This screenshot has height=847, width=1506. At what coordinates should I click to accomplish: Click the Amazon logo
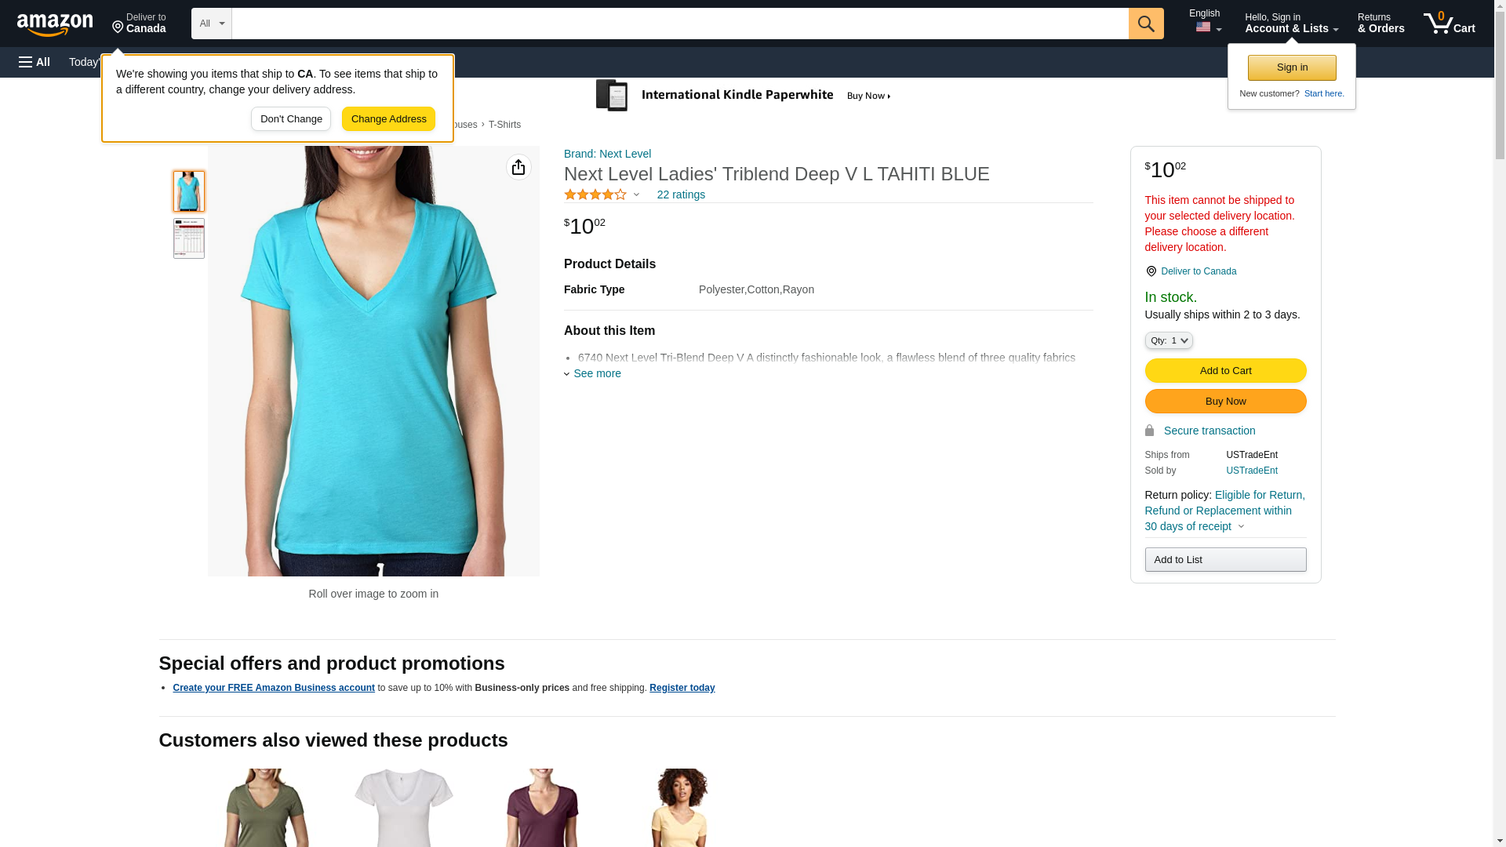pos(55,24)
